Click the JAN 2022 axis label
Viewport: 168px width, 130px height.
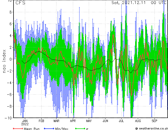click(x=25, y=123)
